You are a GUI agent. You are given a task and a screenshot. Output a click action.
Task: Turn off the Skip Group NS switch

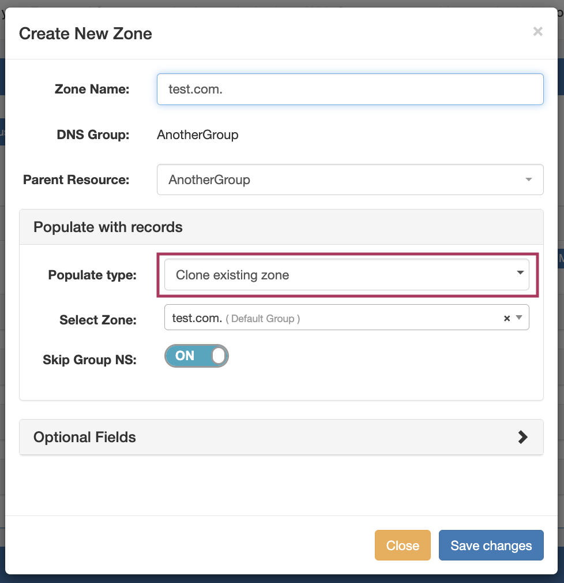pyautogui.click(x=197, y=356)
